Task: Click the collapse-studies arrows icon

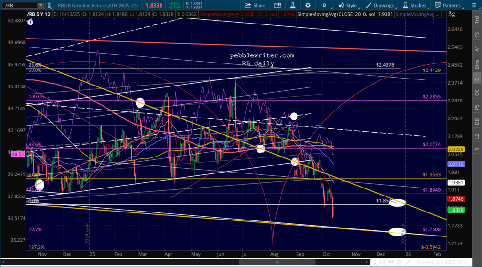Action: click(x=451, y=14)
